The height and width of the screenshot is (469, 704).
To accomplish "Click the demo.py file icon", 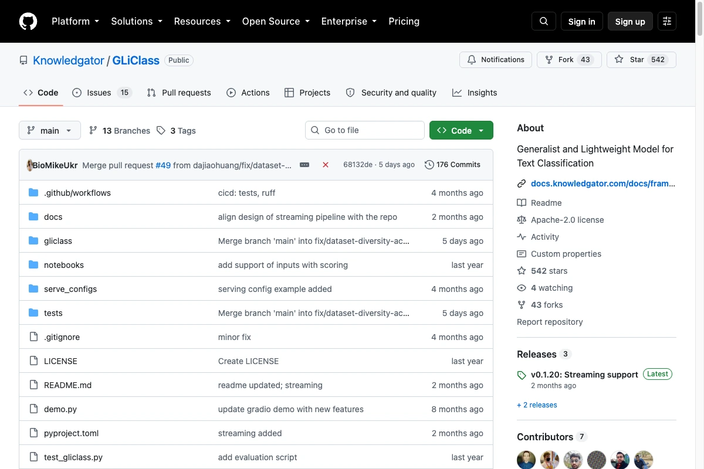I will (33, 409).
